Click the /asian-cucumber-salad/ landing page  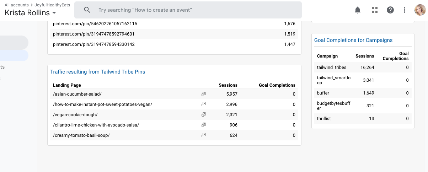[x=77, y=94]
